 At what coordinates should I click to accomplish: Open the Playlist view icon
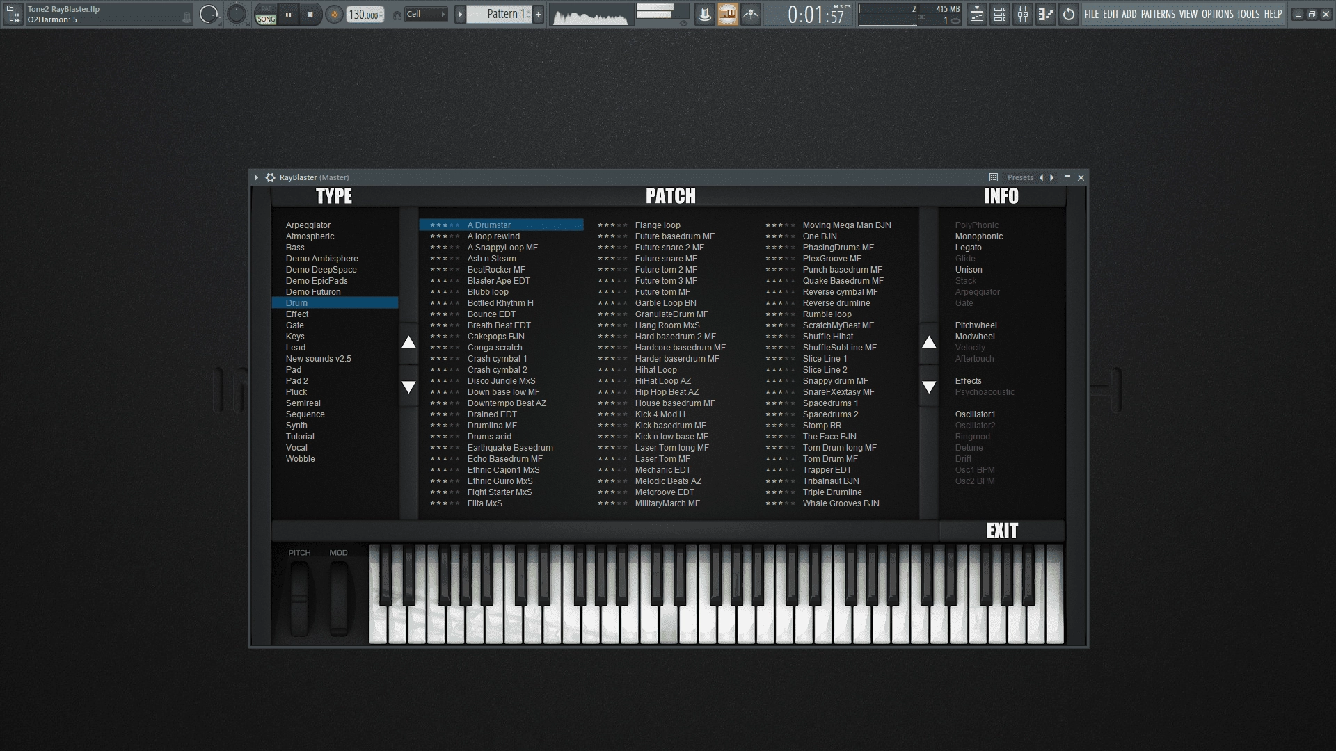tap(977, 14)
